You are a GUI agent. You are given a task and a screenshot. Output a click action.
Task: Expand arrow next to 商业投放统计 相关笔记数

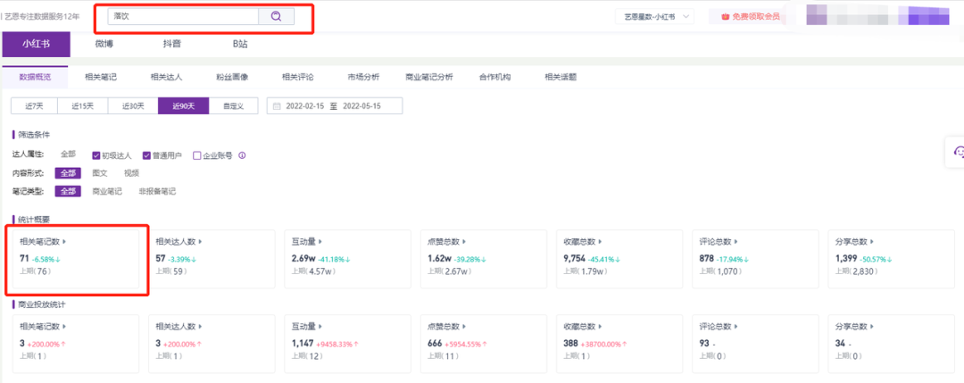point(64,327)
